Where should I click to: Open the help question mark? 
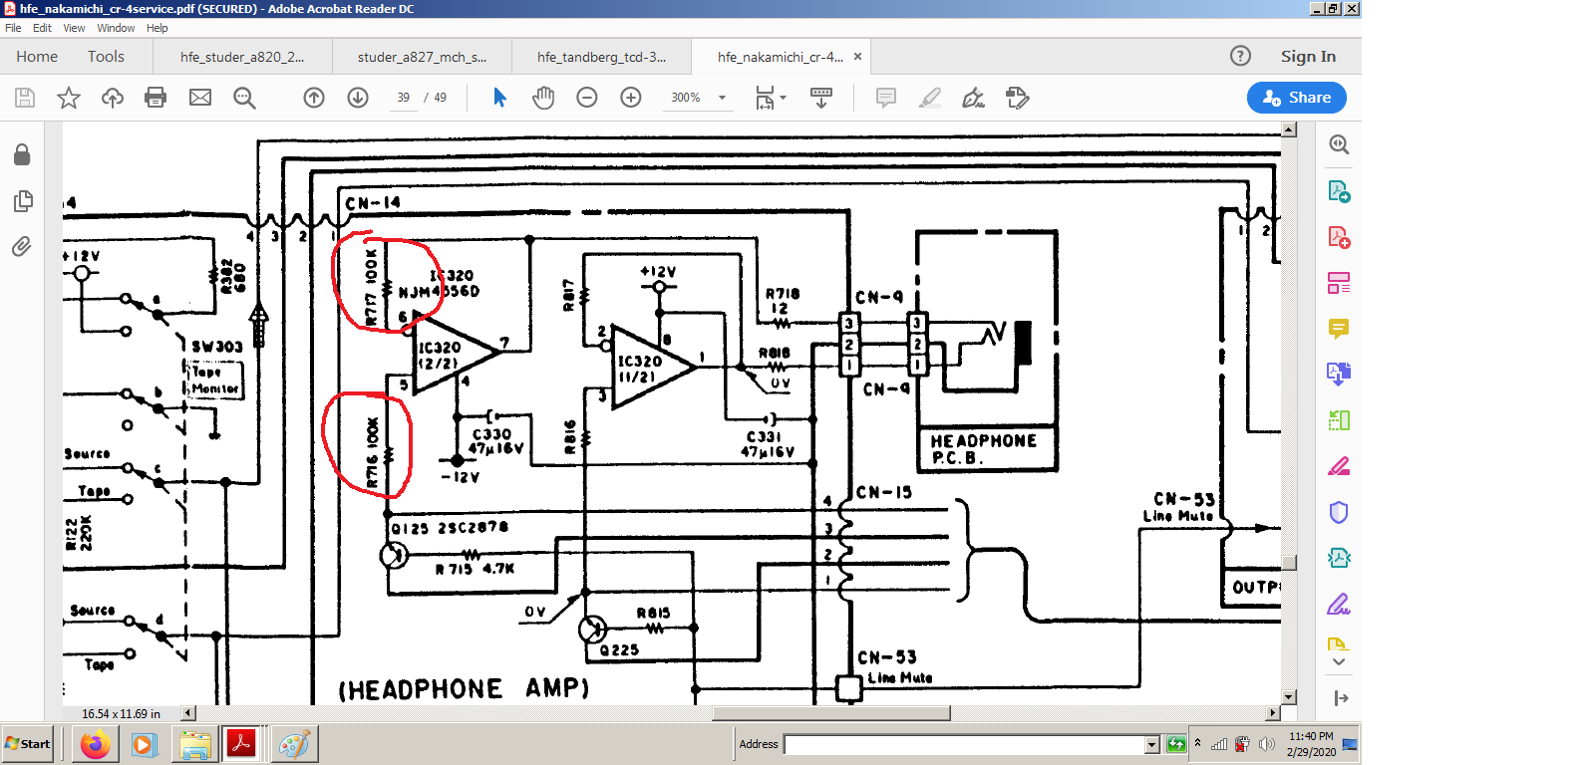pos(1240,56)
